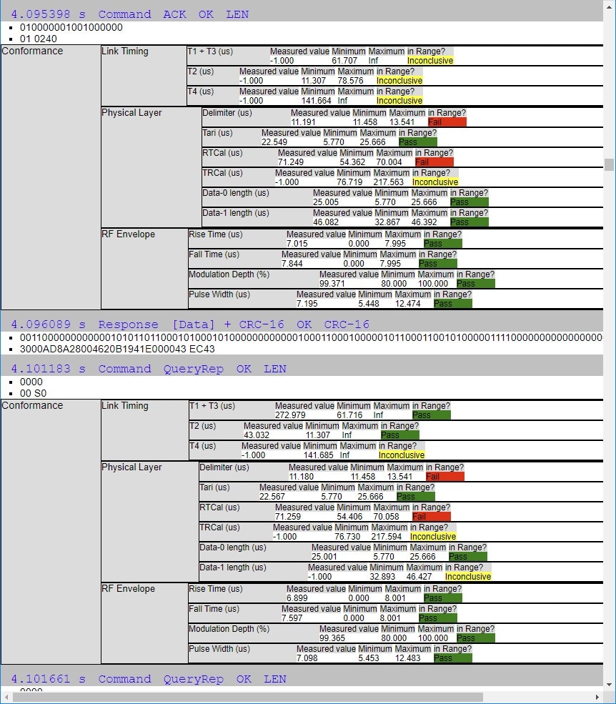
Task: Click the long binary response data line
Action: point(311,337)
